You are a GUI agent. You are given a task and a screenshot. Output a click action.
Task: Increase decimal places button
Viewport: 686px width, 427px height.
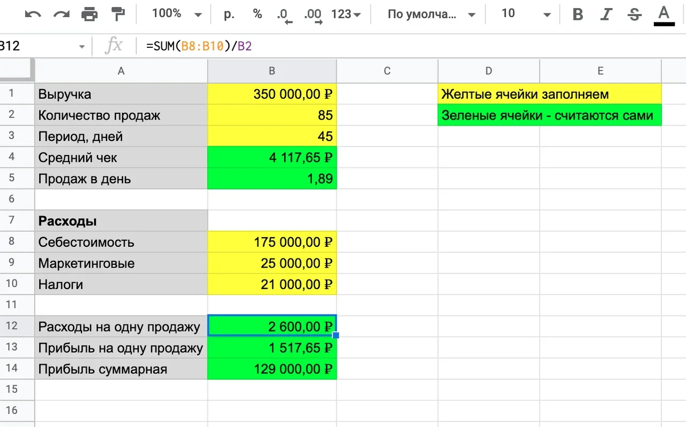(313, 15)
